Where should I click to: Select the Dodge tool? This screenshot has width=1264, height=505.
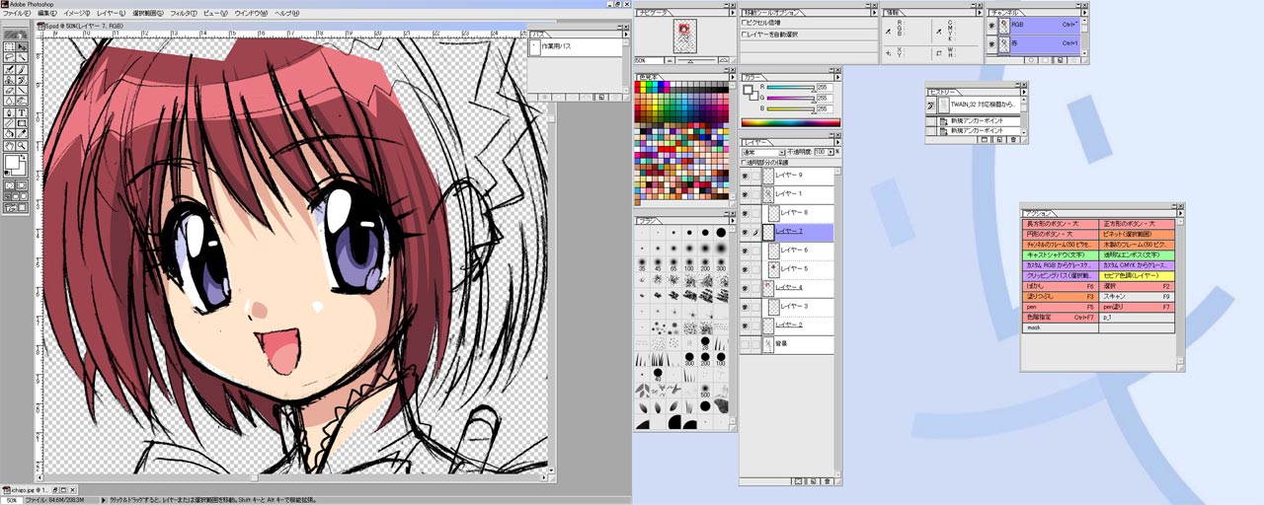pyautogui.click(x=22, y=102)
